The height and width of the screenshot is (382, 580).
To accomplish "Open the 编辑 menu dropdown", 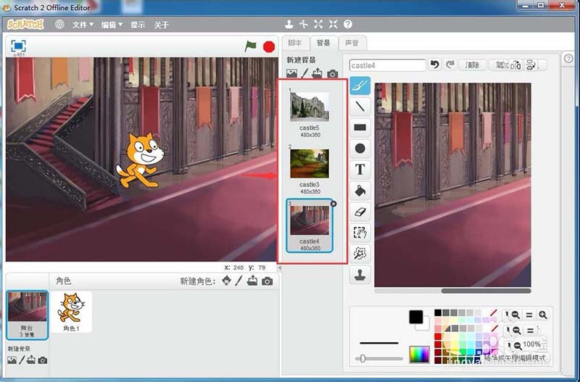I will coord(112,25).
